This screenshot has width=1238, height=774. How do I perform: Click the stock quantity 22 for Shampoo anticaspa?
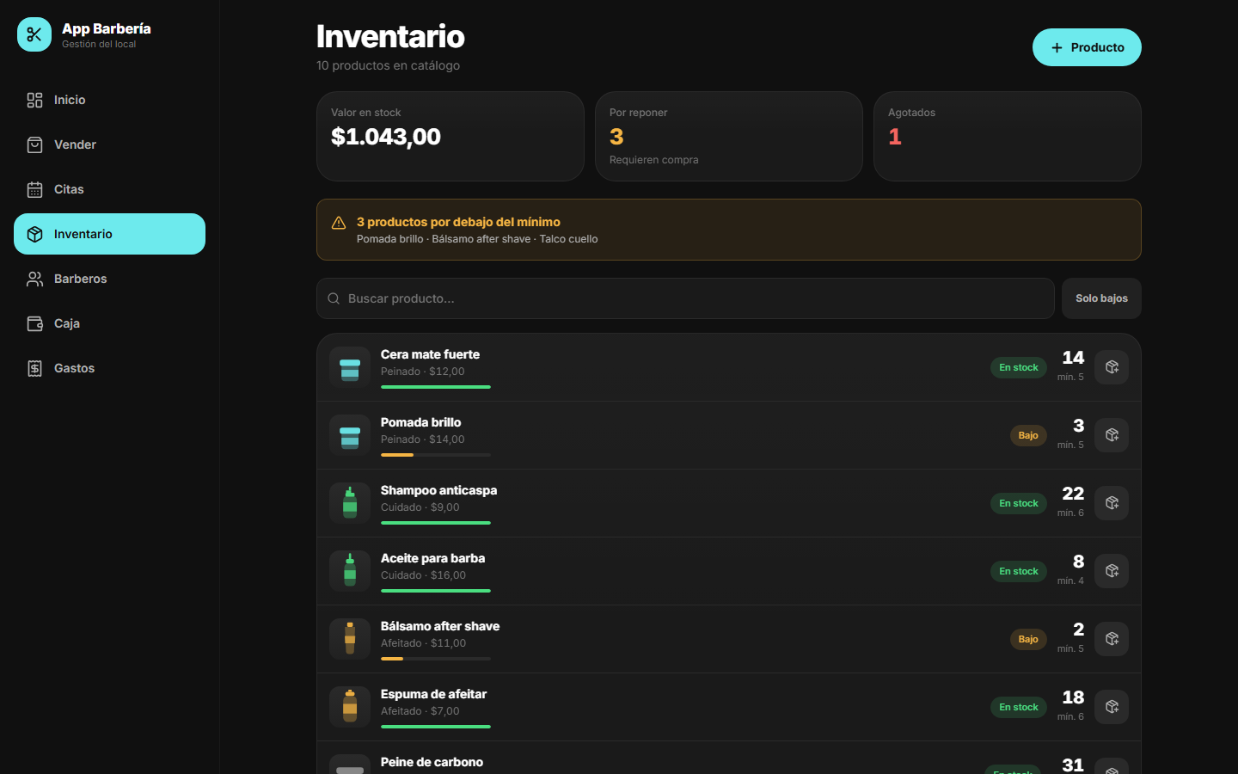(x=1073, y=494)
